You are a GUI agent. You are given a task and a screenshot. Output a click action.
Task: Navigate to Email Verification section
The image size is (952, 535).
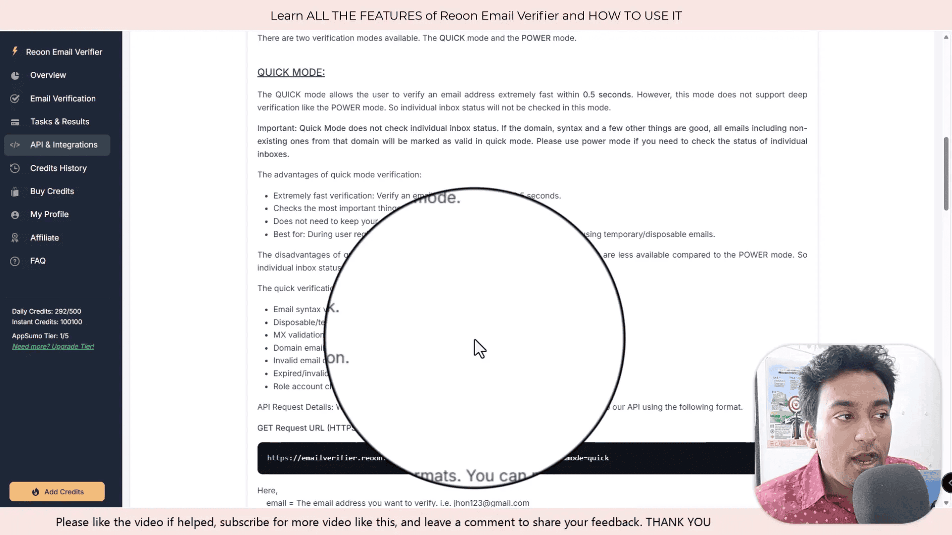63,98
